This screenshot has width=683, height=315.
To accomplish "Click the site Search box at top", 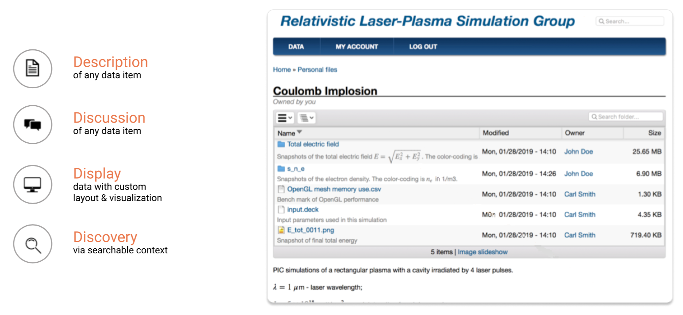I will click(x=630, y=21).
